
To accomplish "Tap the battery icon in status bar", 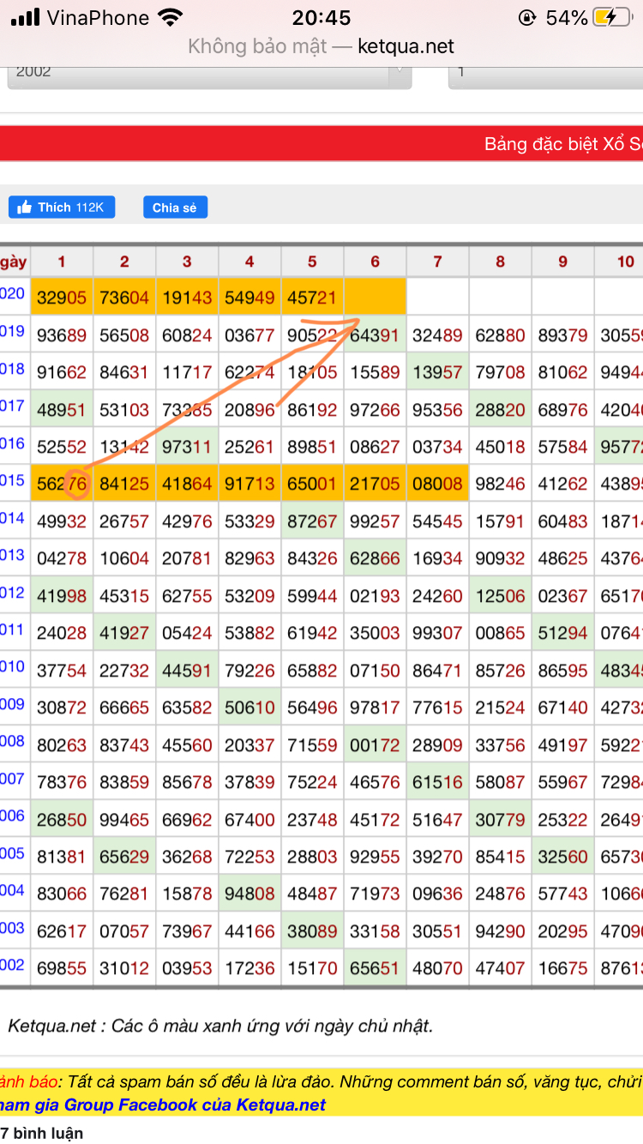I will pos(615,17).
